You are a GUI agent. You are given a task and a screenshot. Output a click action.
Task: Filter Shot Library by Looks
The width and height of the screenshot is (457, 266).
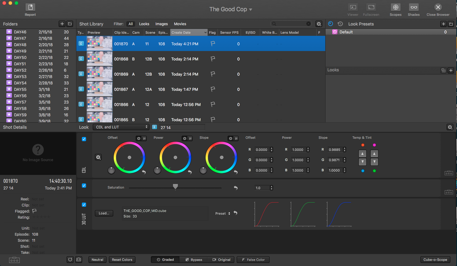tap(144, 24)
